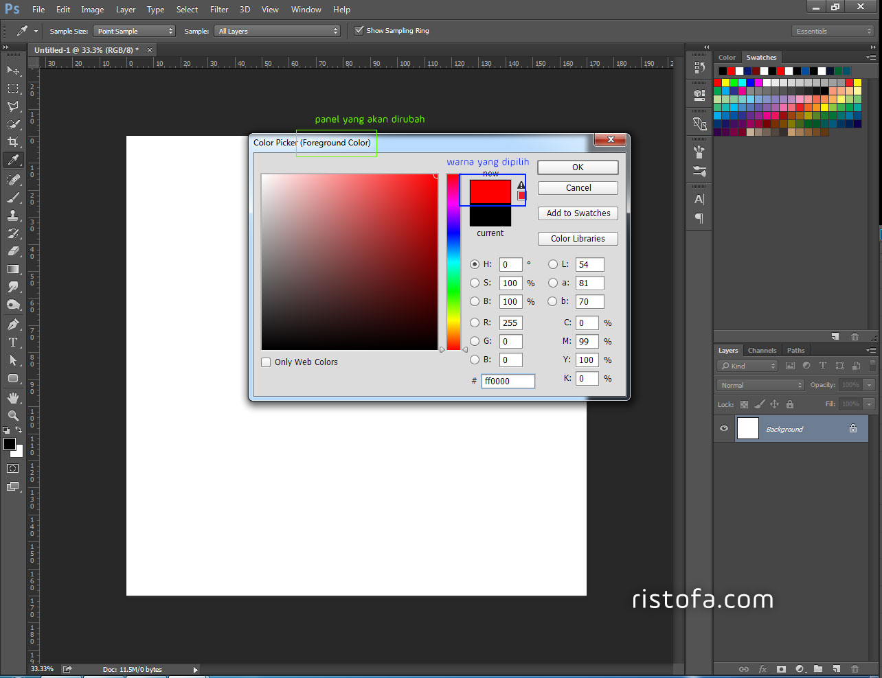Change screen mode via toolbox icon

(x=13, y=487)
